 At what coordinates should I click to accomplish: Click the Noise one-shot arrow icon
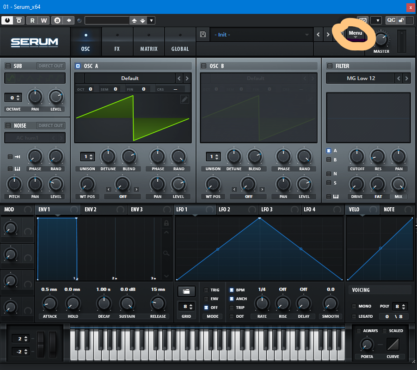[17, 157]
